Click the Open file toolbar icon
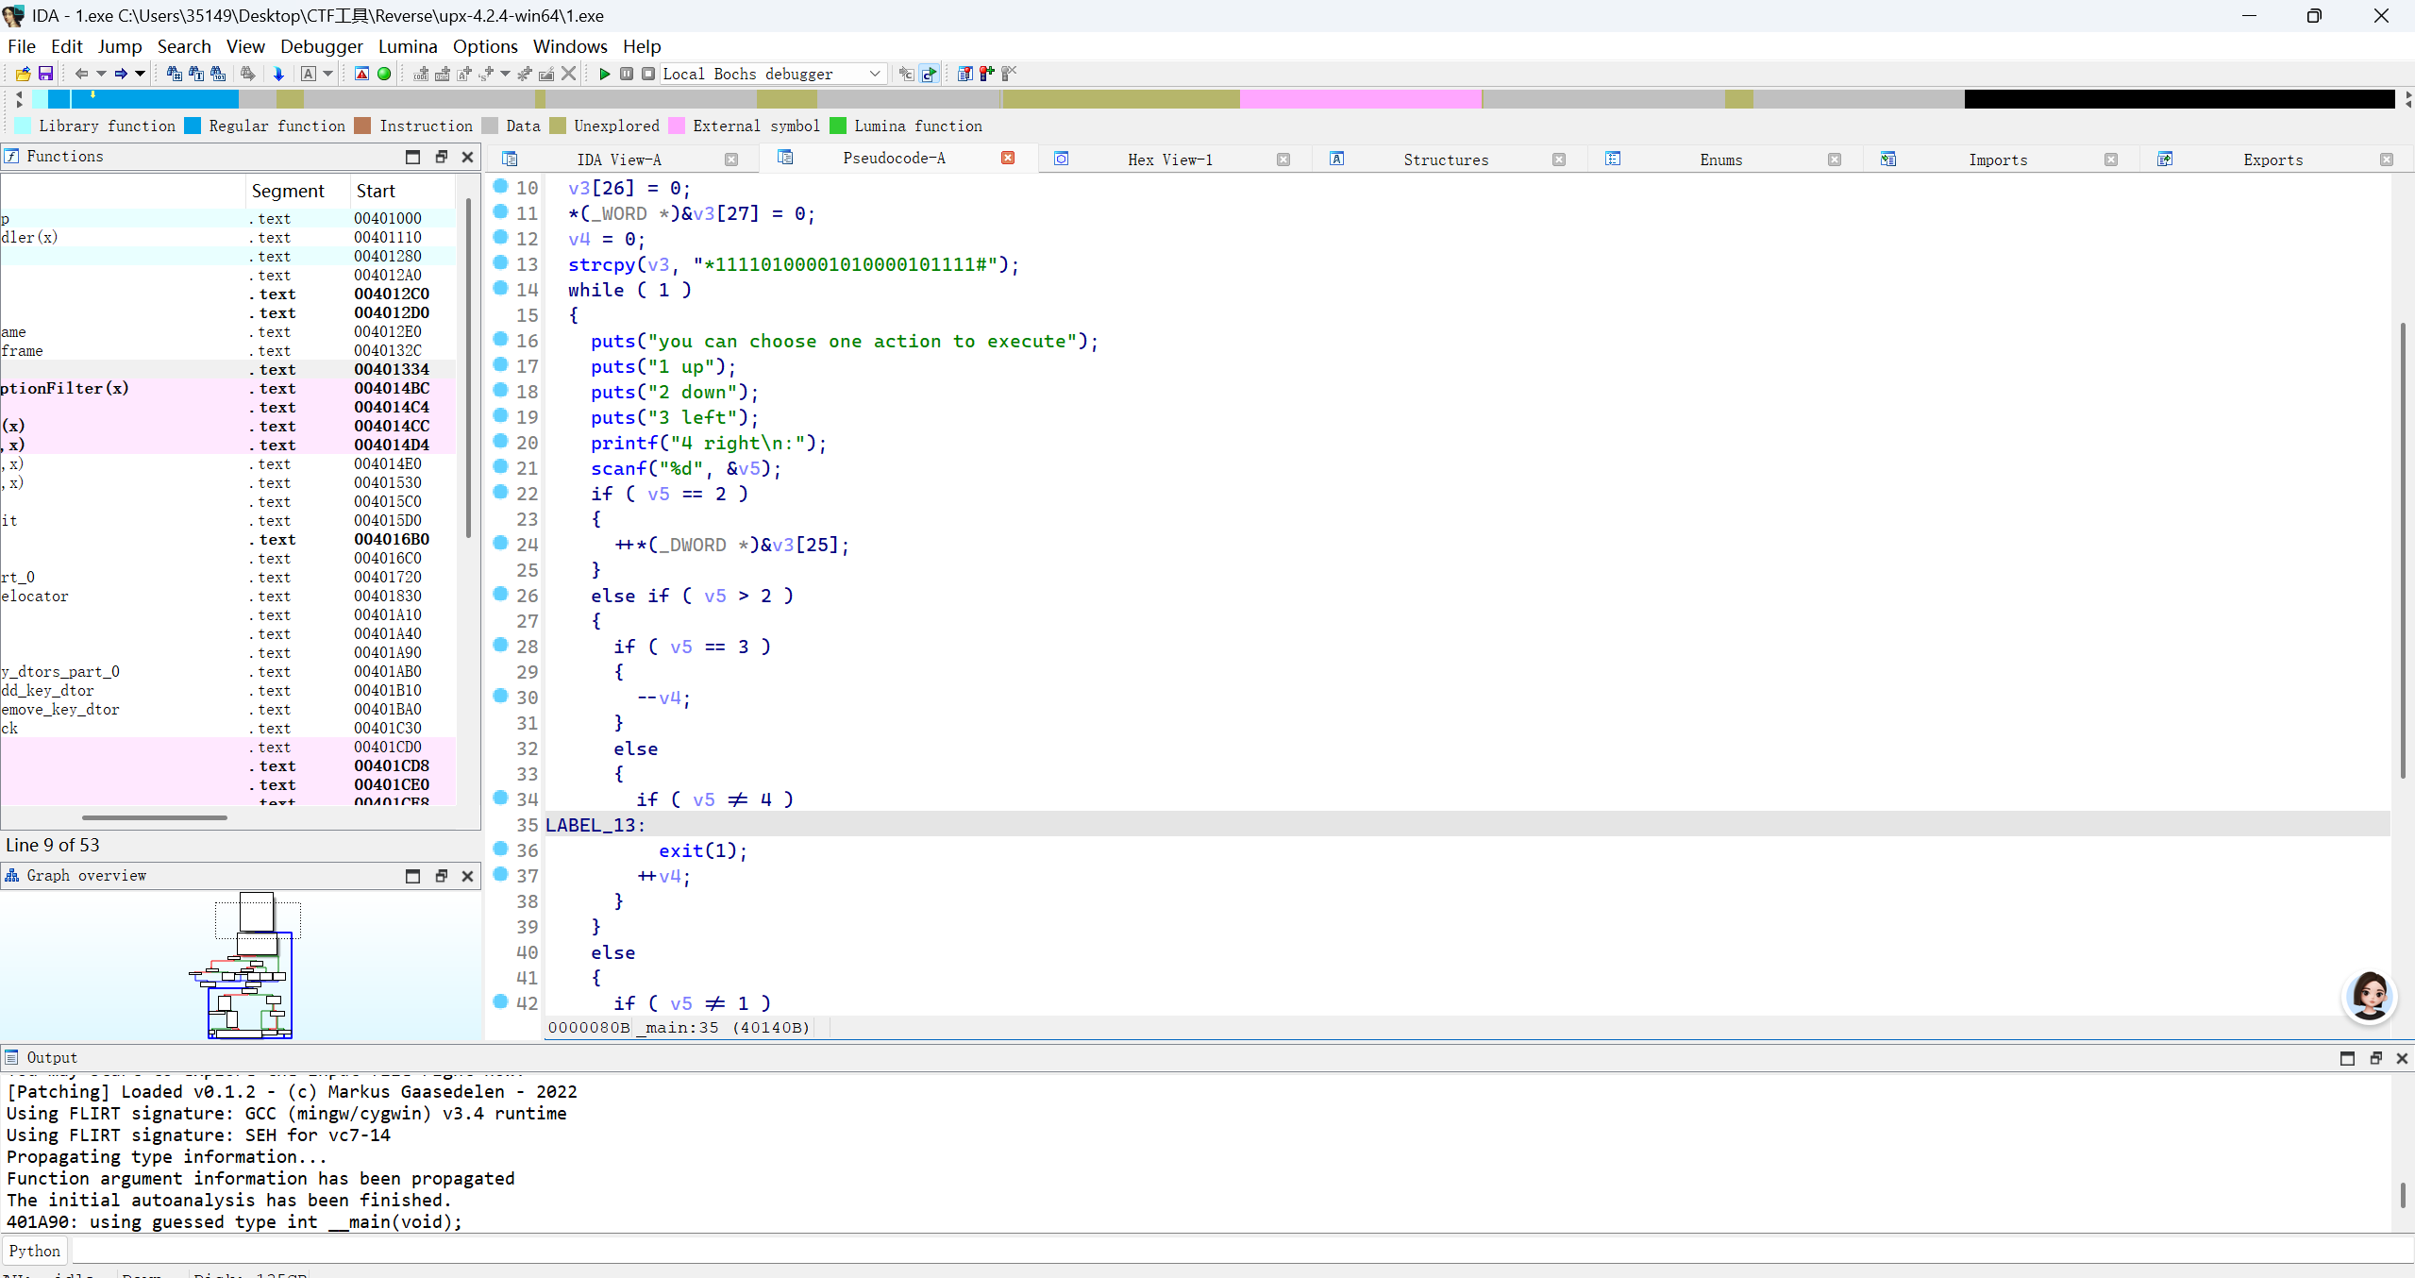Image resolution: width=2415 pixels, height=1278 pixels. click(x=23, y=74)
